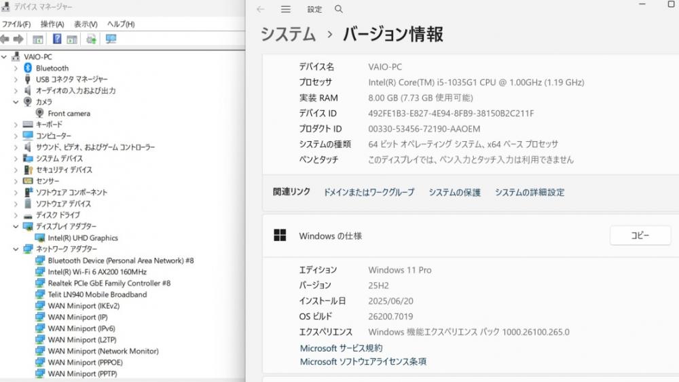Click the Windows logo in Windows の仕様 header
The height and width of the screenshot is (382, 679).
[x=280, y=235]
